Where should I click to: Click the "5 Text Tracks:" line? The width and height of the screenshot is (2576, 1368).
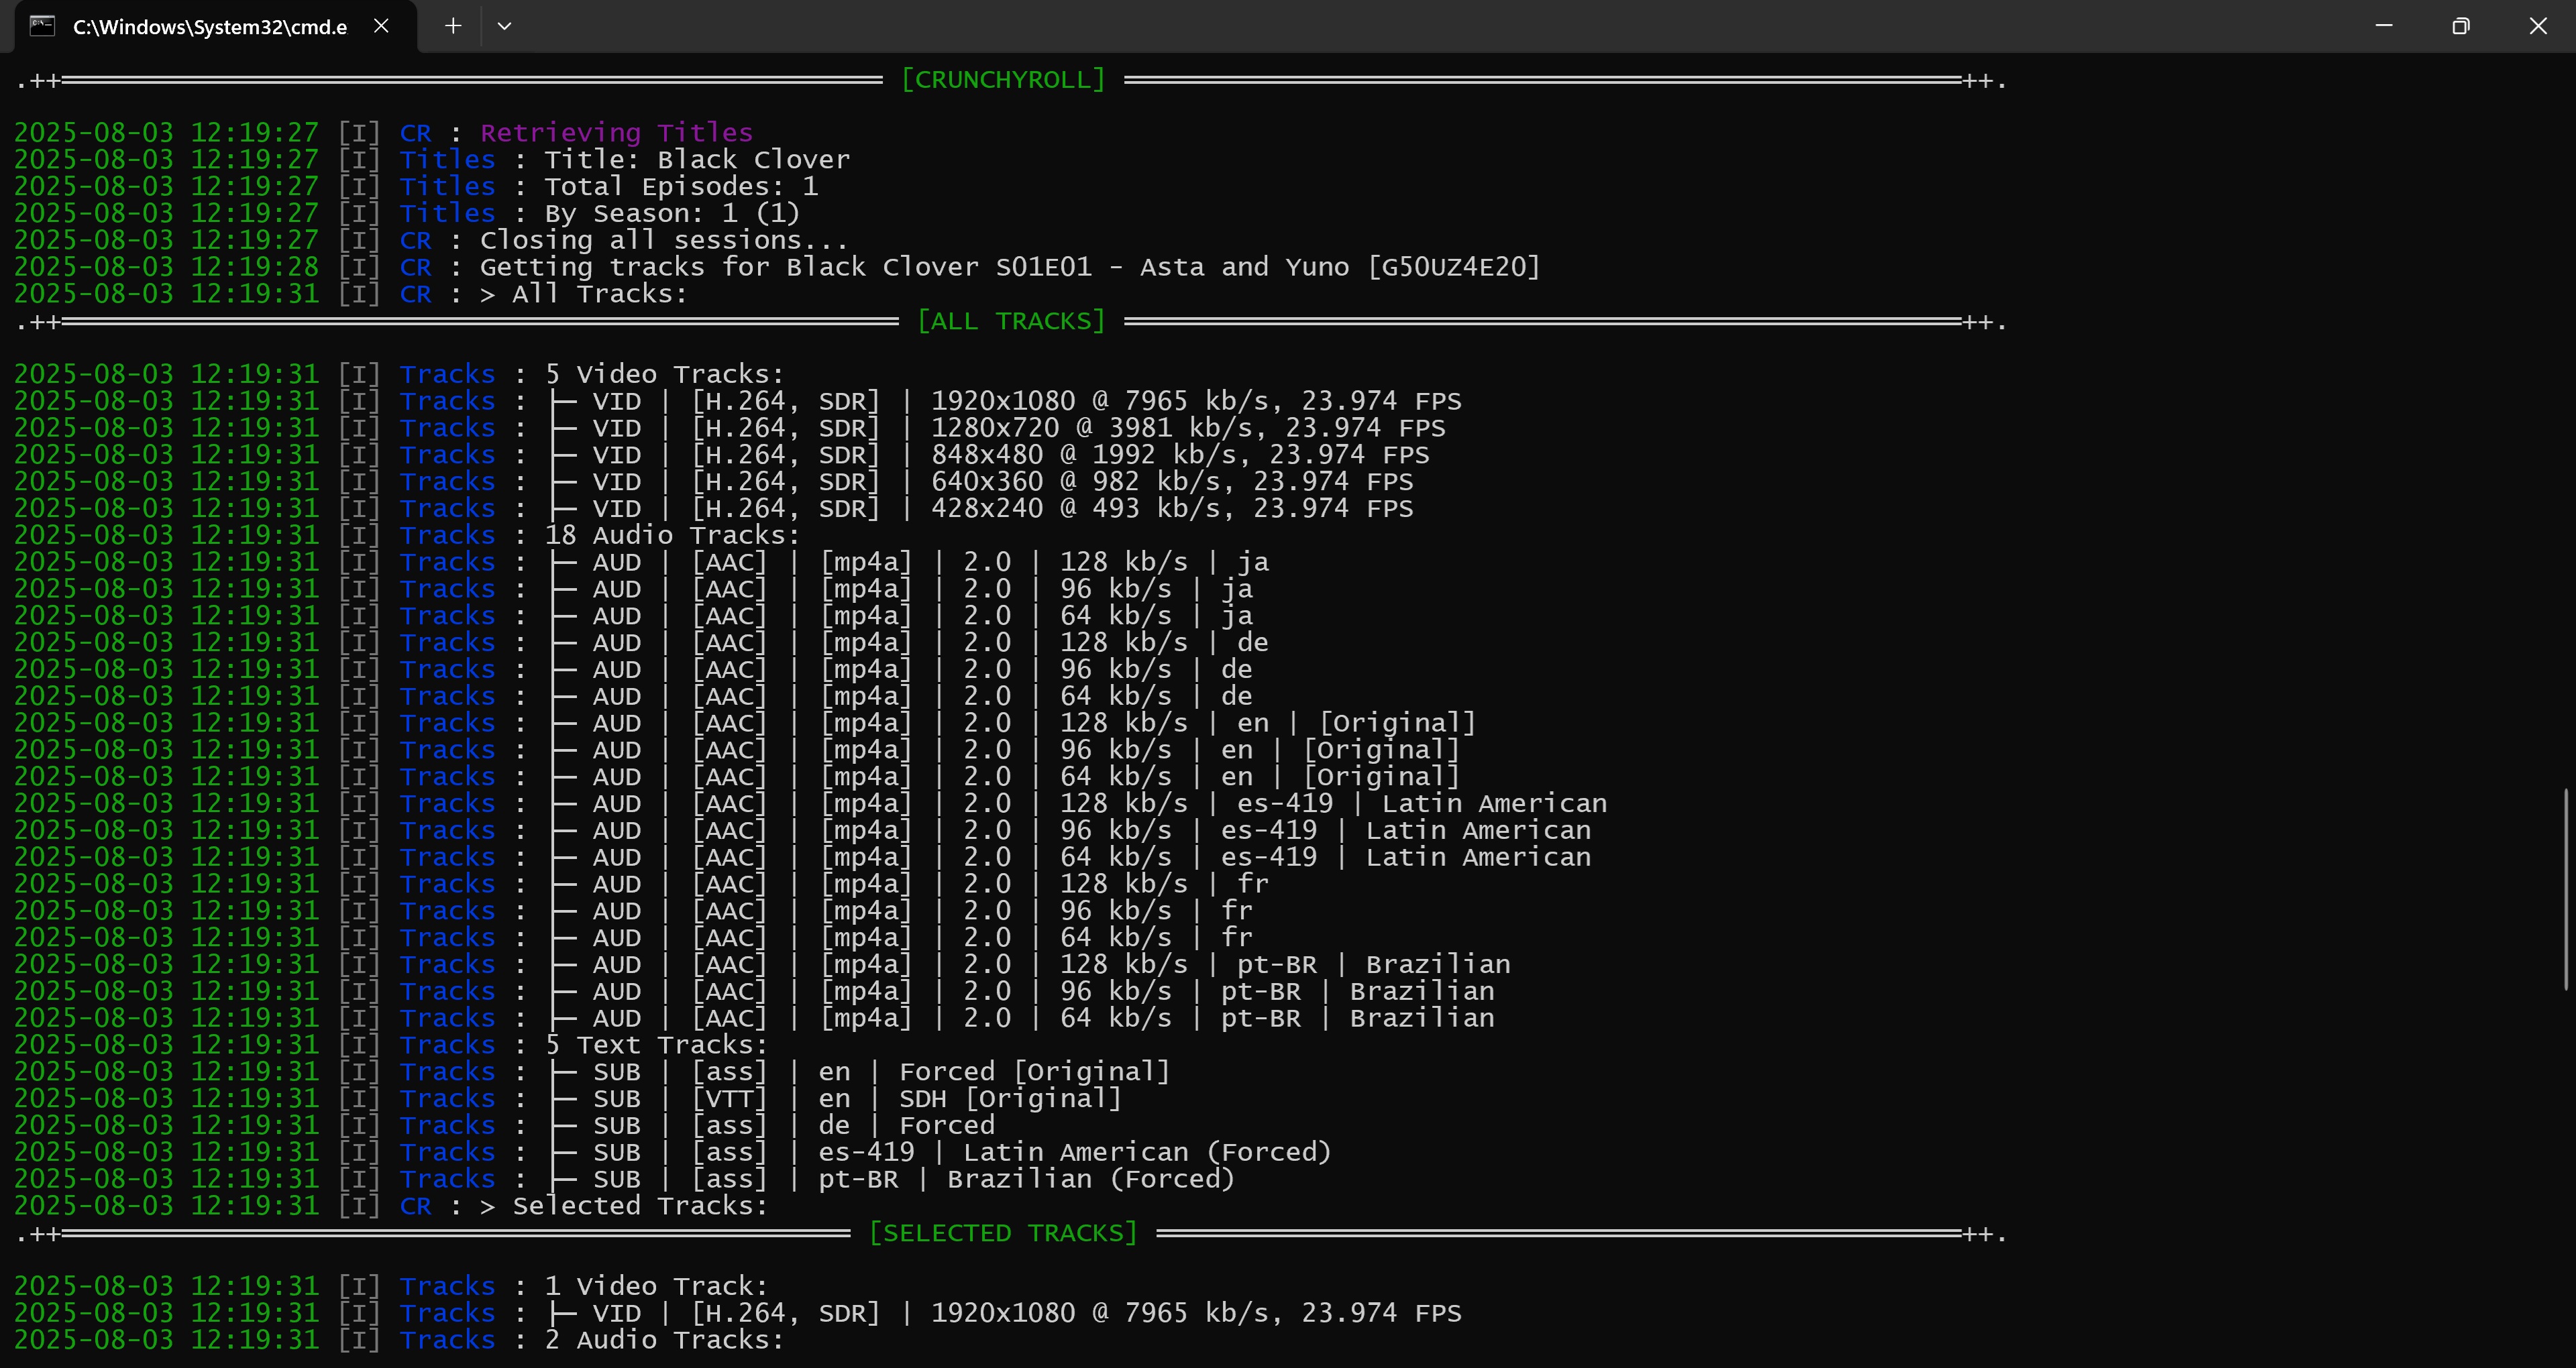click(656, 1045)
